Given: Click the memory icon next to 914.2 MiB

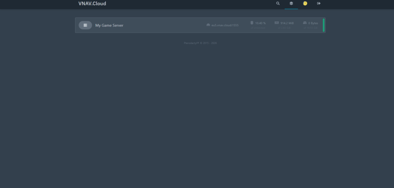Looking at the screenshot, I should (x=277, y=23).
